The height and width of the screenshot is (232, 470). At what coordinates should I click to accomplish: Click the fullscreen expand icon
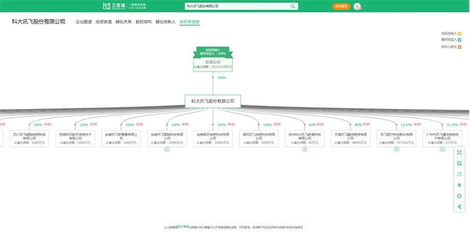click(x=459, y=152)
